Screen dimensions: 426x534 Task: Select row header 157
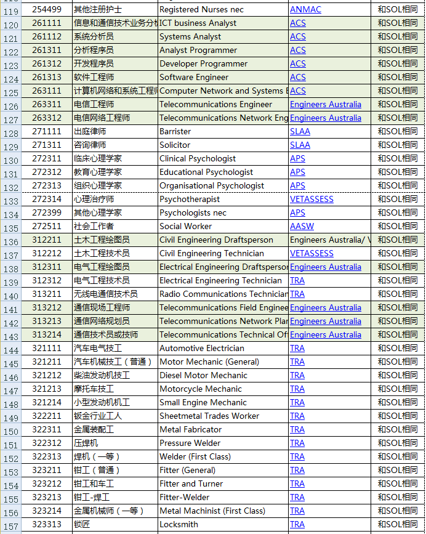[x=11, y=525]
